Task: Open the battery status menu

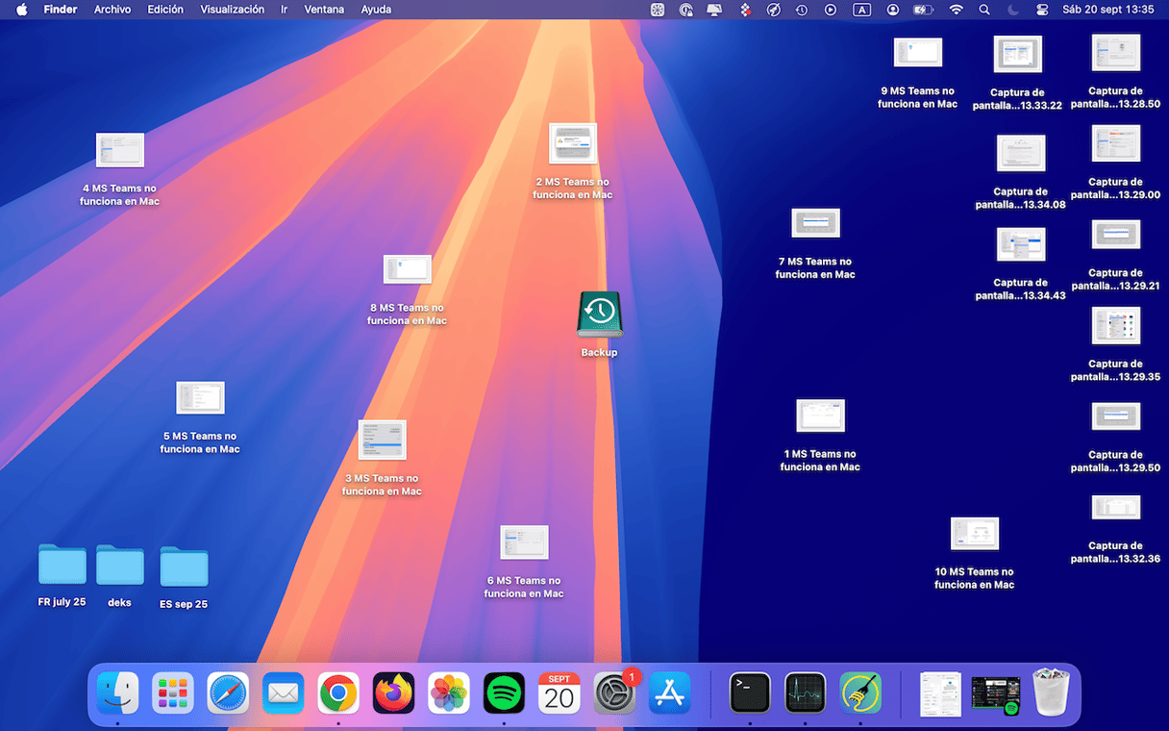Action: click(x=923, y=10)
